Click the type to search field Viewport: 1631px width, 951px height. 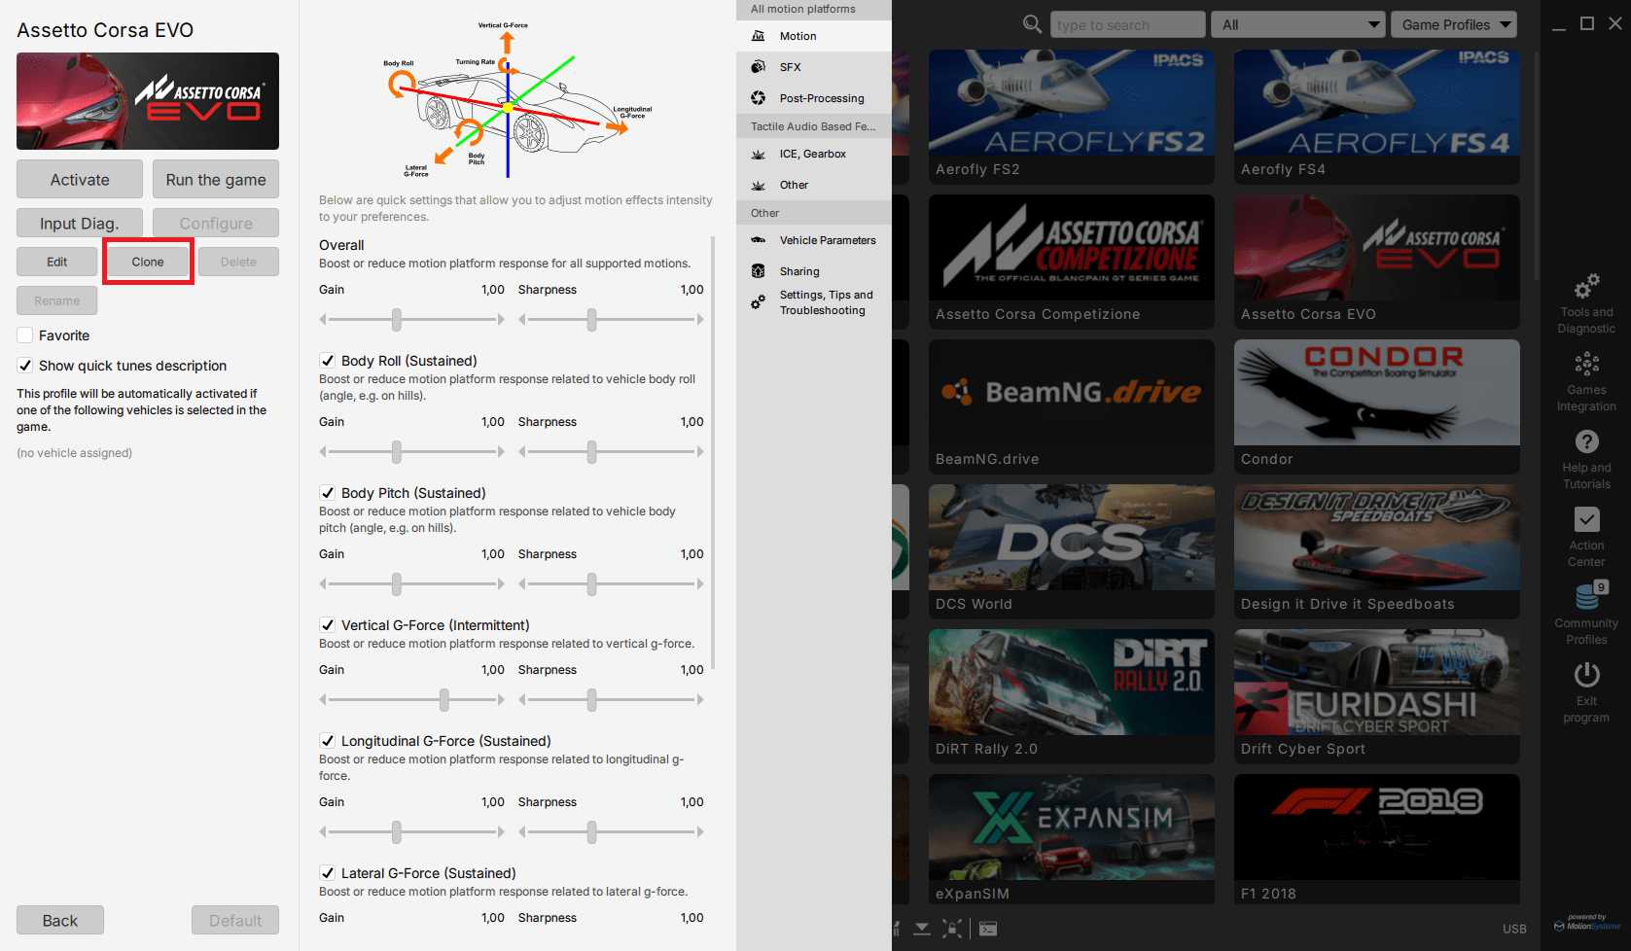pos(1128,24)
